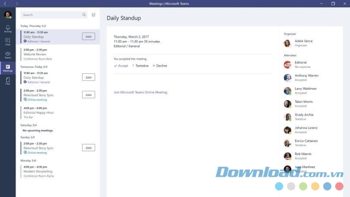Viewport: 350px width, 197px height.
Task: Click Rob Marvin's avatar
Action: (287, 156)
